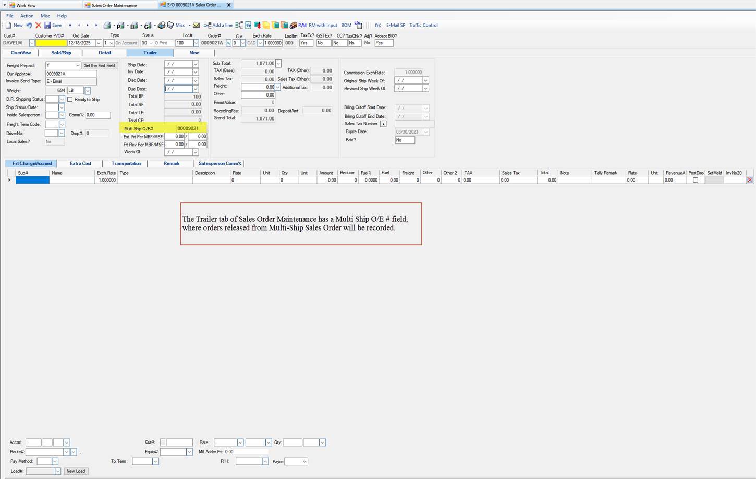Click the Customer P/O# yellow input field
The width and height of the screenshot is (756, 479).
tap(51, 43)
